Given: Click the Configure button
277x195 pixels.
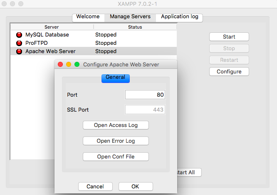Looking at the screenshot, I should (x=229, y=71).
